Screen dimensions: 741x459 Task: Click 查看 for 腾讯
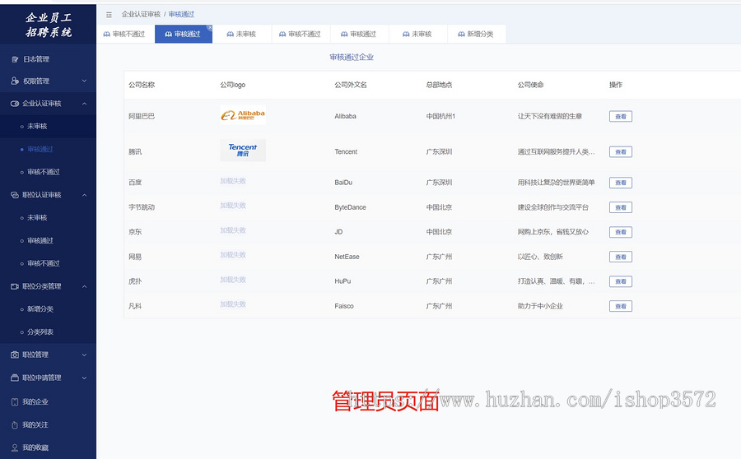click(621, 152)
